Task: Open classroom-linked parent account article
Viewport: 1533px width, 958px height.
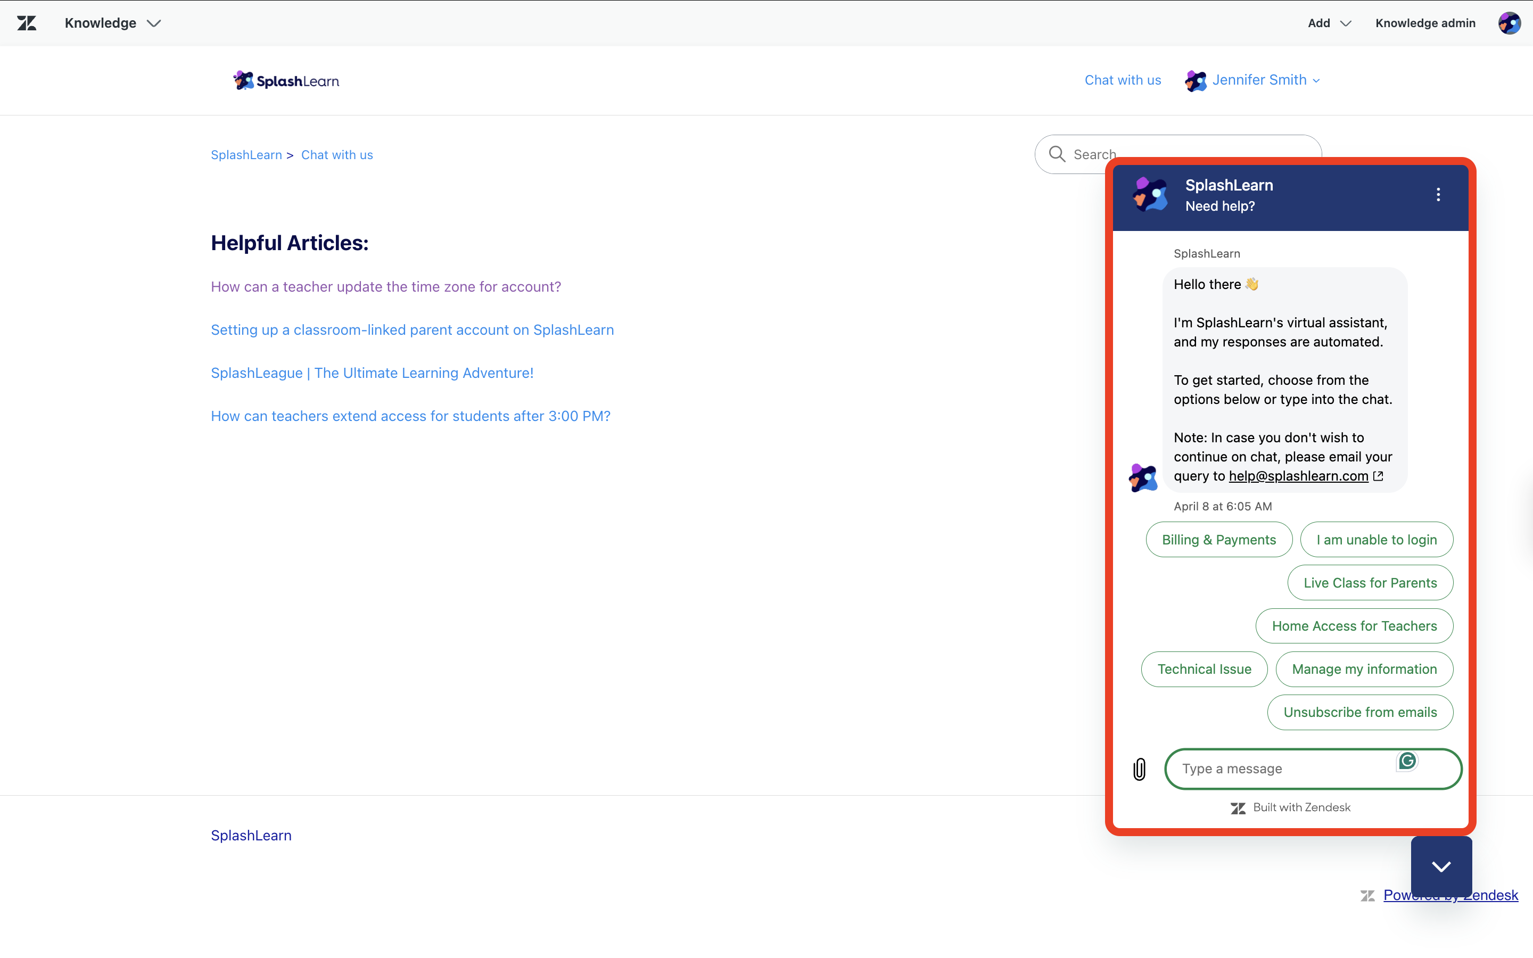Action: (413, 329)
